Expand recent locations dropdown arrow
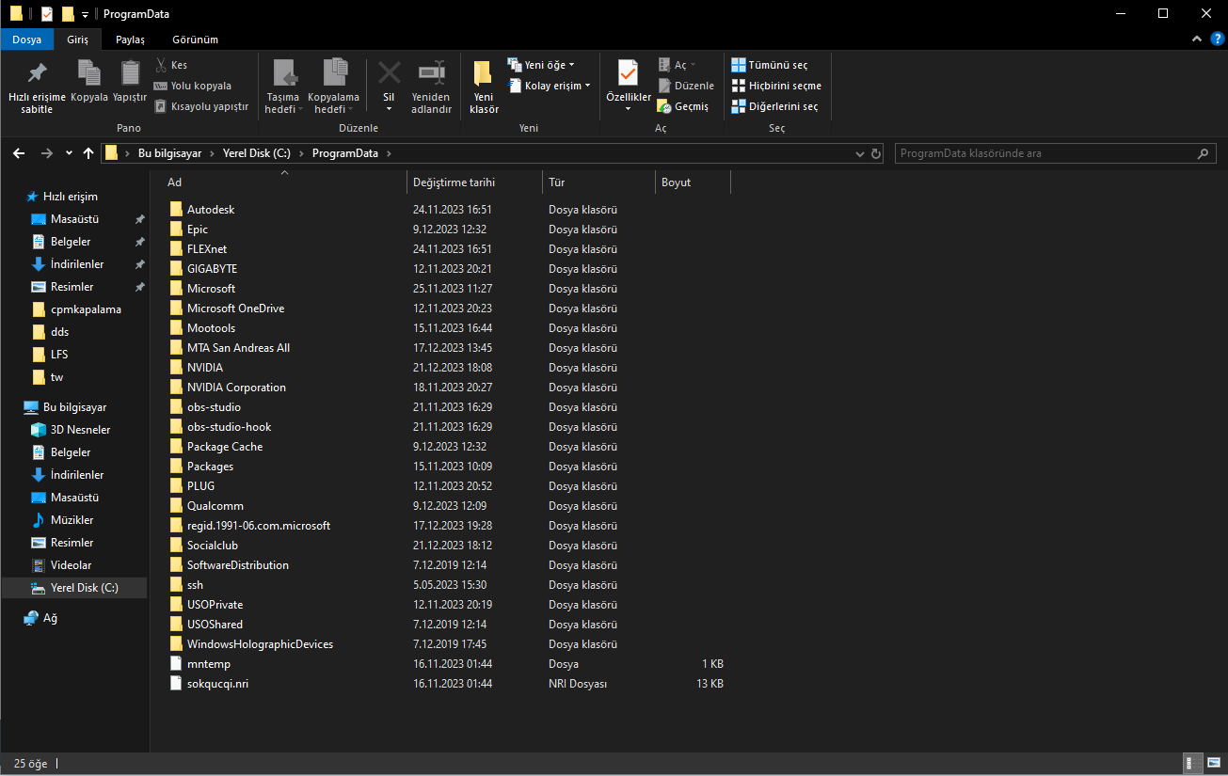 point(69,153)
